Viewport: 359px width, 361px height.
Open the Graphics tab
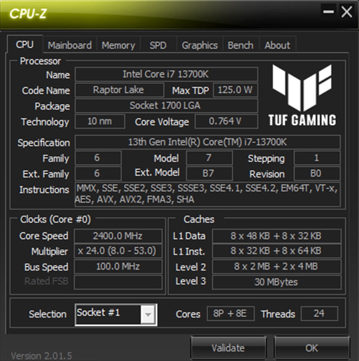click(200, 45)
